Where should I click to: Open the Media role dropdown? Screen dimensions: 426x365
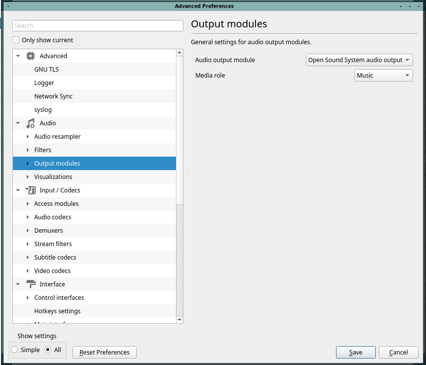[383, 76]
